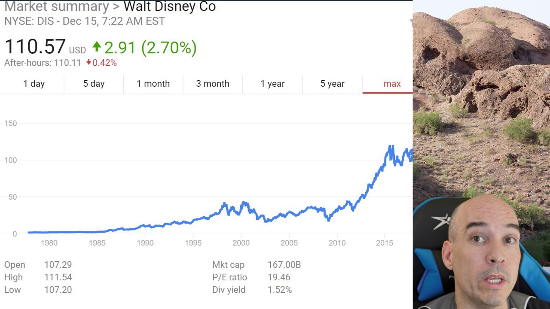Image resolution: width=550 pixels, height=309 pixels.
Task: Click the Open price 107.29
Action: click(x=58, y=265)
